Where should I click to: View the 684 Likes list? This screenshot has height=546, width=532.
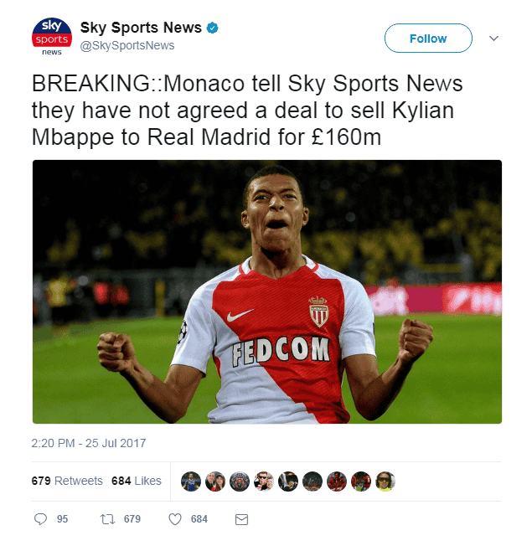137,481
